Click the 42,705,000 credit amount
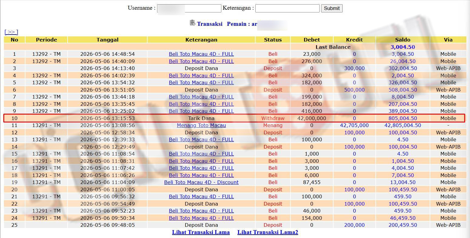470x238 pixels. pyautogui.click(x=354, y=125)
